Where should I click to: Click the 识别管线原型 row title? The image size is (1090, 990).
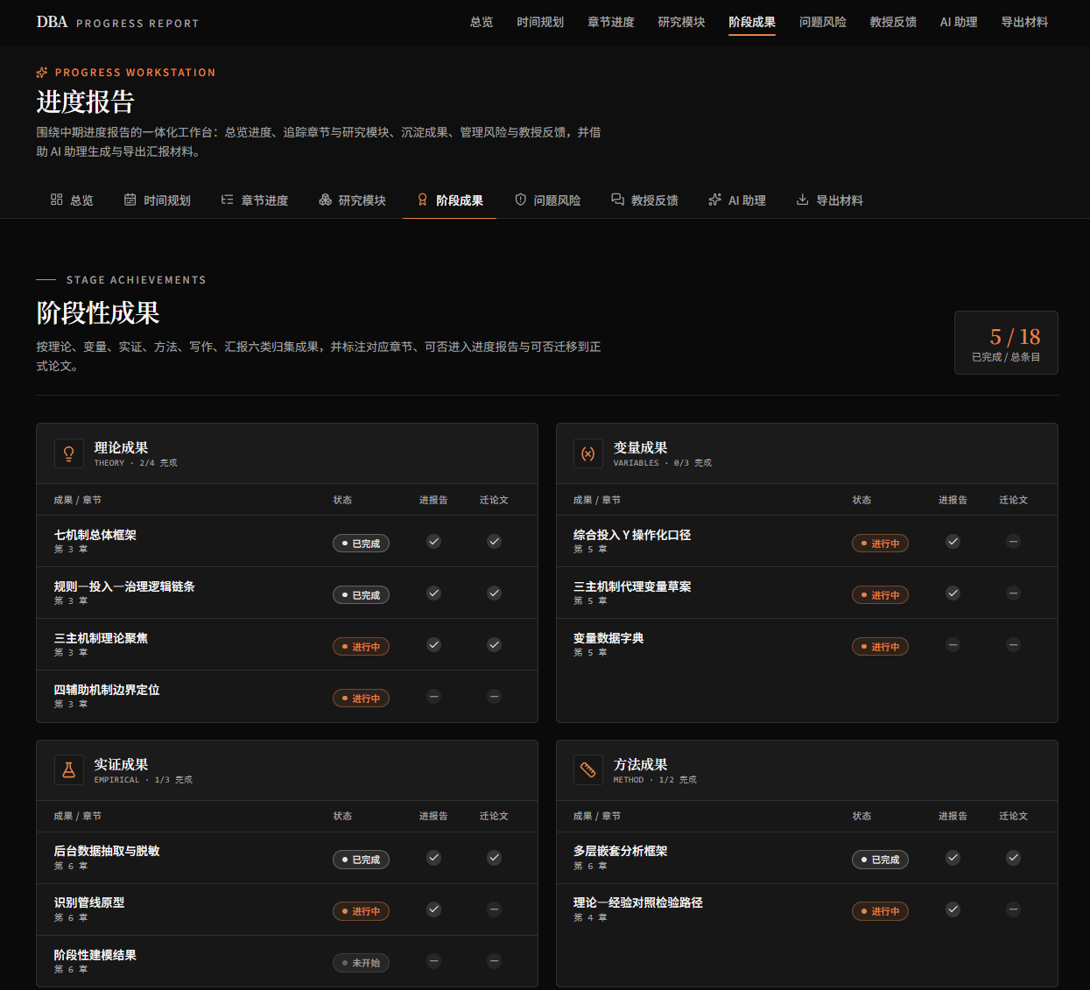[89, 902]
